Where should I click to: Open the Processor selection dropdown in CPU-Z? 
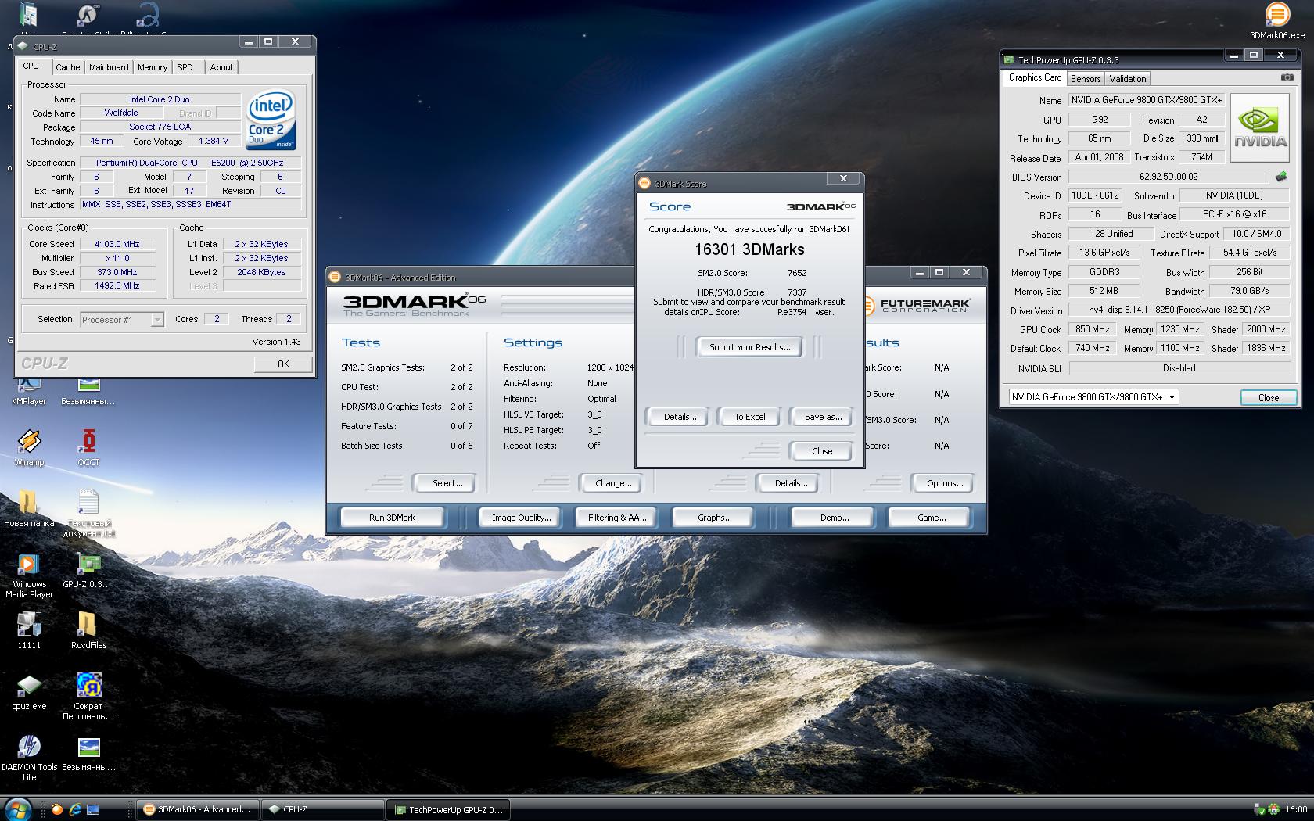click(x=122, y=319)
